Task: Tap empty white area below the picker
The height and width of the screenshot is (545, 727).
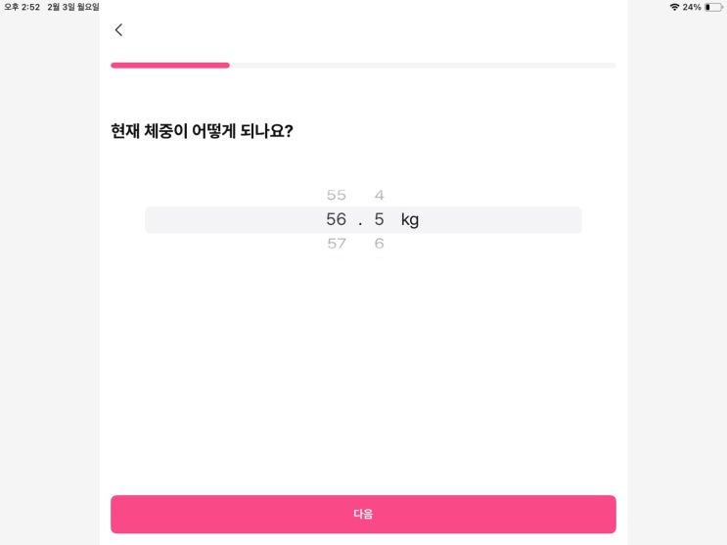Action: point(363,371)
